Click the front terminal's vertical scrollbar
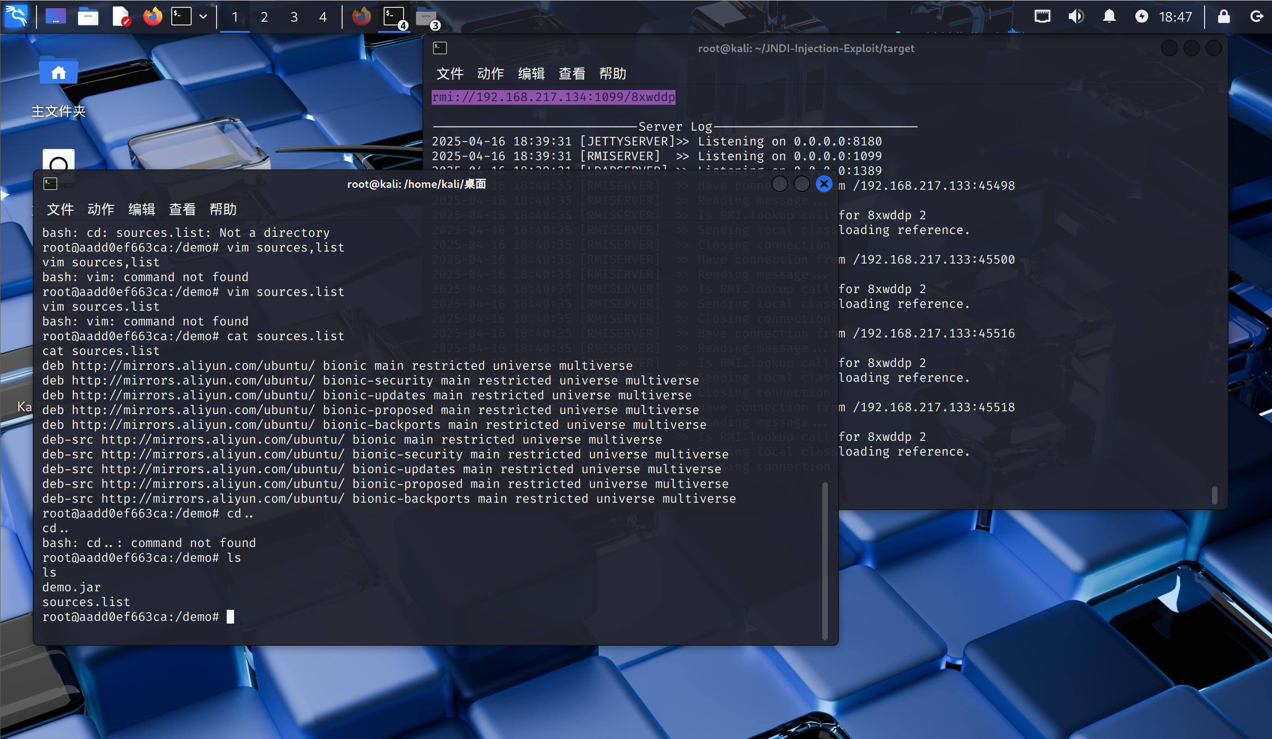The image size is (1272, 739). 825,560
